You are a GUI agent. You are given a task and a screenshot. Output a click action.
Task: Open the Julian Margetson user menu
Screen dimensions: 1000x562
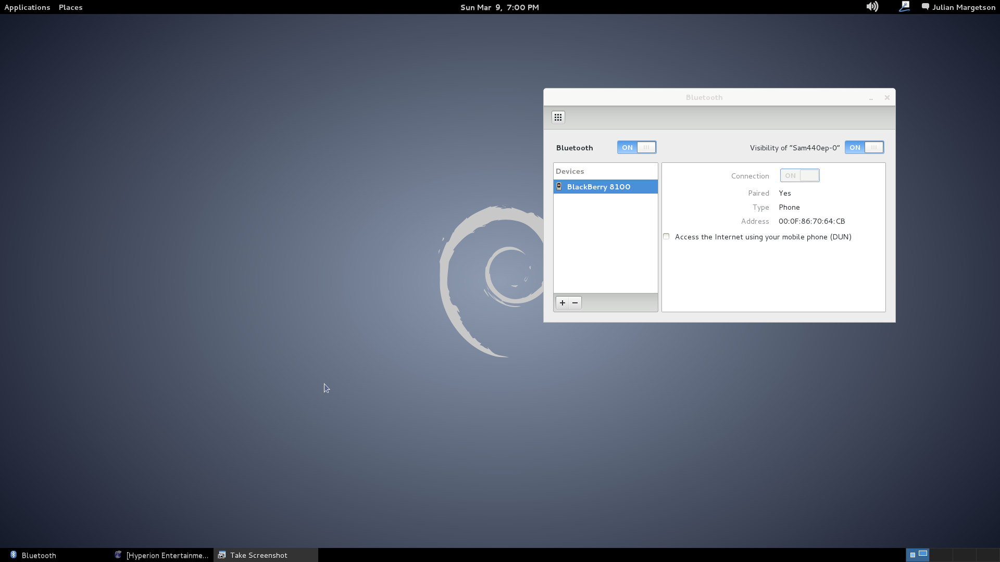[x=964, y=7]
